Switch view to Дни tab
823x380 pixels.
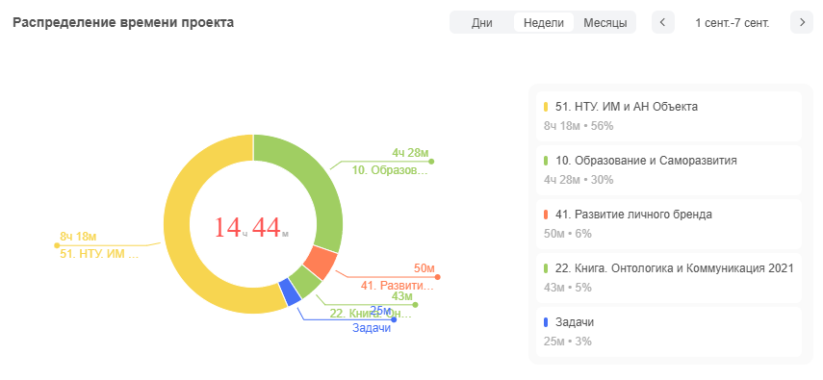click(x=482, y=23)
